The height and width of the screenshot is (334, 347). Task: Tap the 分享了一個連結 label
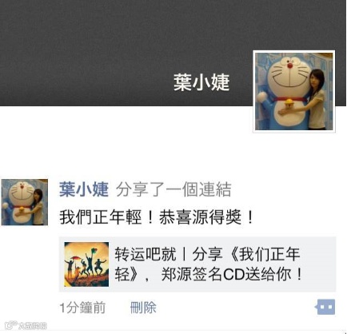coord(173,189)
